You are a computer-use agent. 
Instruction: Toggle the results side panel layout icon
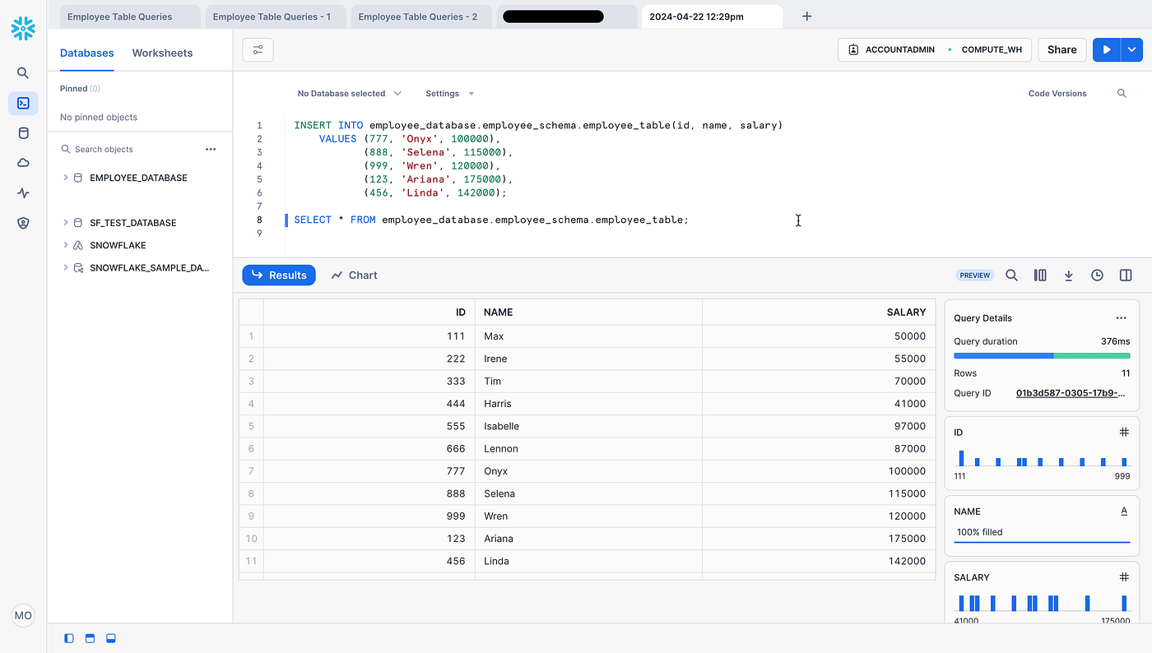(1126, 276)
